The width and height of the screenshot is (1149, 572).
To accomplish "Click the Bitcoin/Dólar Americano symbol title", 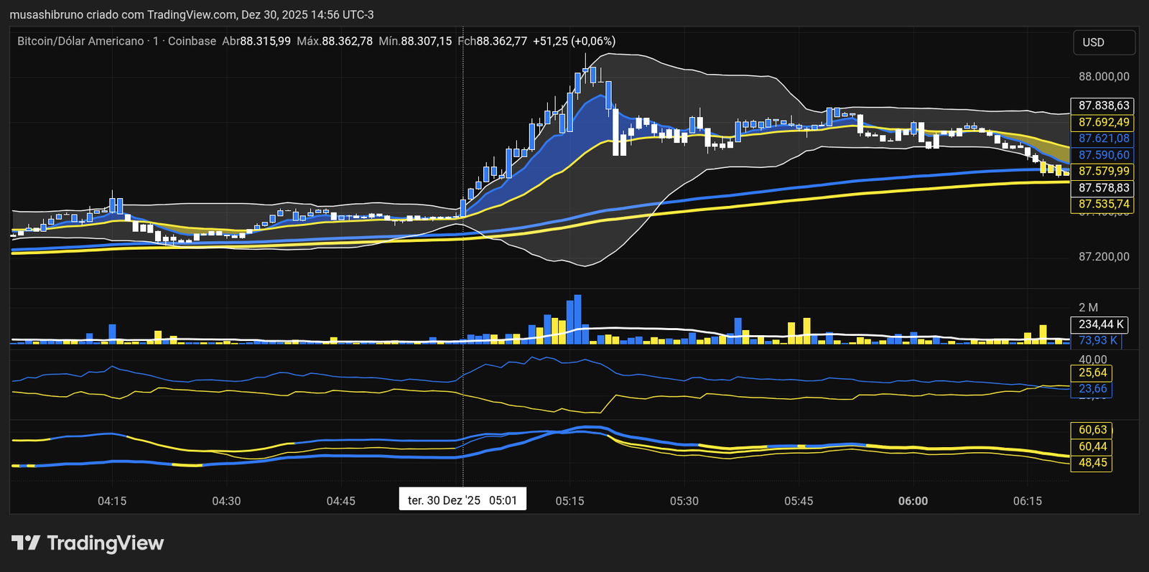I will pos(81,41).
